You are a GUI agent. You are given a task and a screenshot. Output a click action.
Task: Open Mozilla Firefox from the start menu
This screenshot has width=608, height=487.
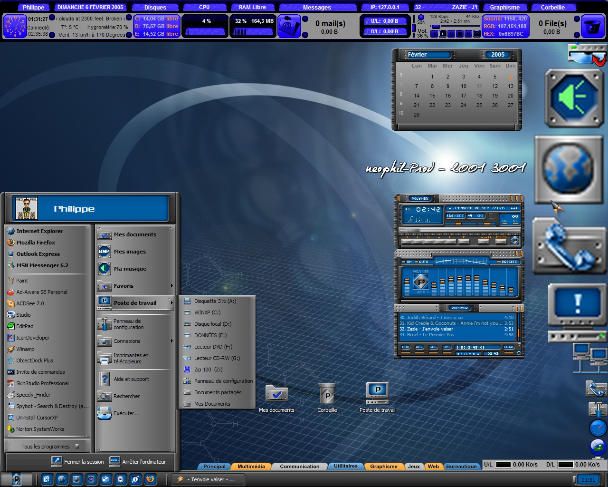36,243
